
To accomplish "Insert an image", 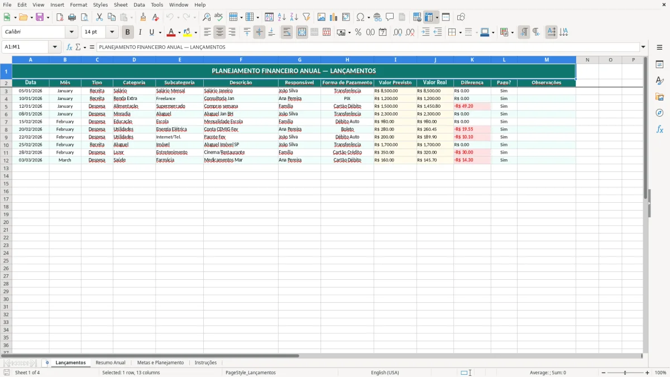I will 322,17.
